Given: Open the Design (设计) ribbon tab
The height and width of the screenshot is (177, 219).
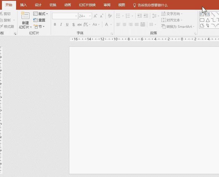Looking at the screenshot, I should [38, 5].
